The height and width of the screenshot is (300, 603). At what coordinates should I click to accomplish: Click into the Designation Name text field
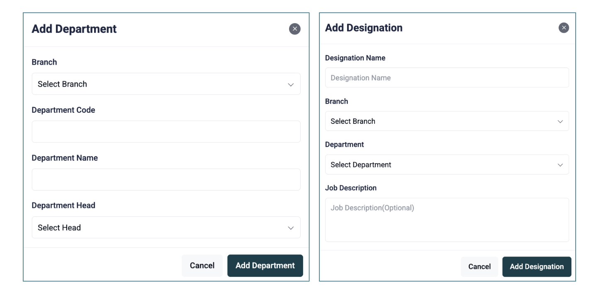[447, 78]
